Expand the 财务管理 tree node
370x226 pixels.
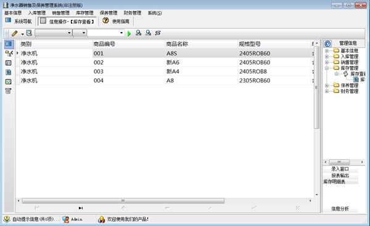coord(327,91)
